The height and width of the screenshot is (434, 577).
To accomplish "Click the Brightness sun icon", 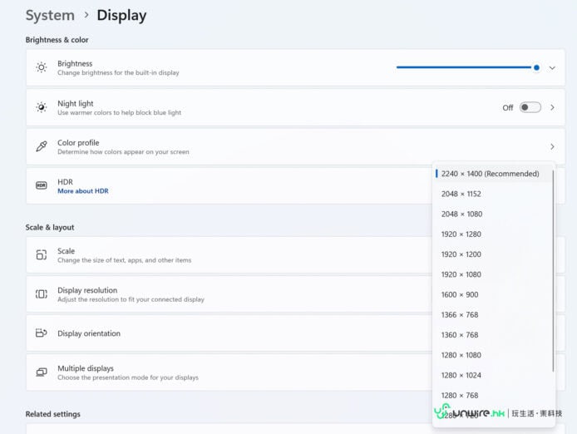I will pyautogui.click(x=42, y=67).
